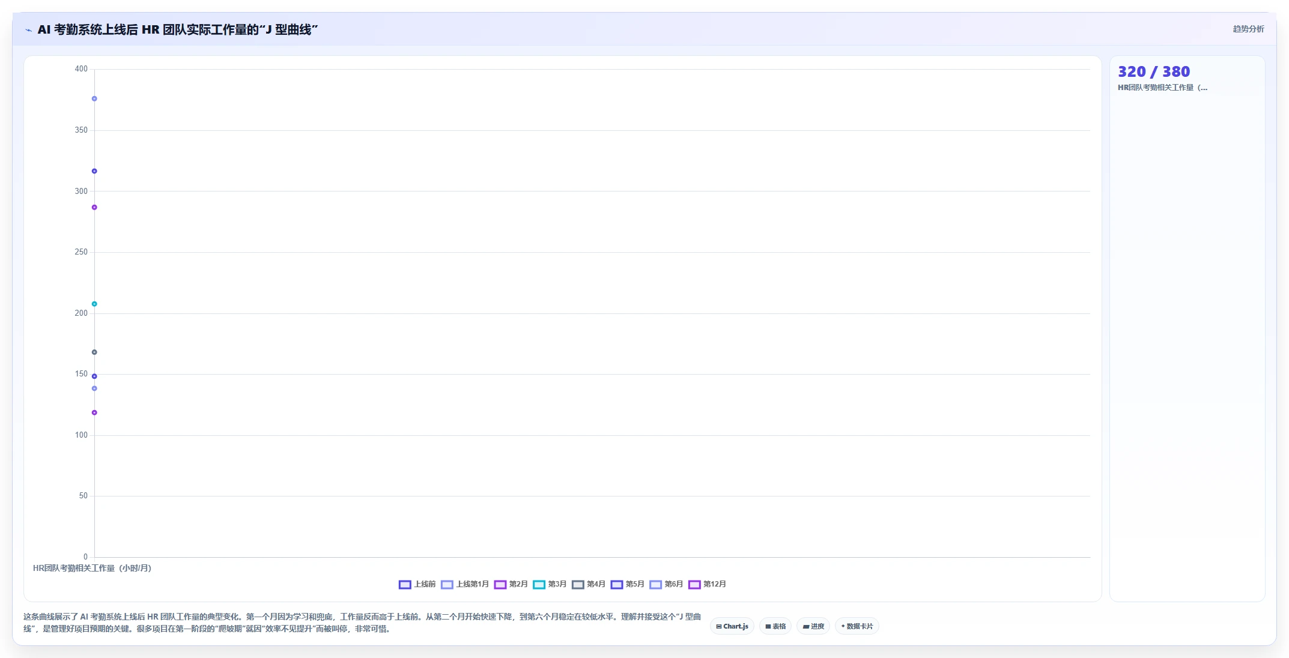
Task: Click the 350 y-axis tick label
Action: click(81, 130)
